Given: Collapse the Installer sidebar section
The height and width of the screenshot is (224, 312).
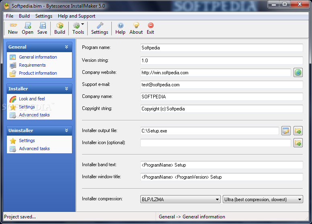Looking at the screenshot, I should pyautogui.click(x=66, y=89).
